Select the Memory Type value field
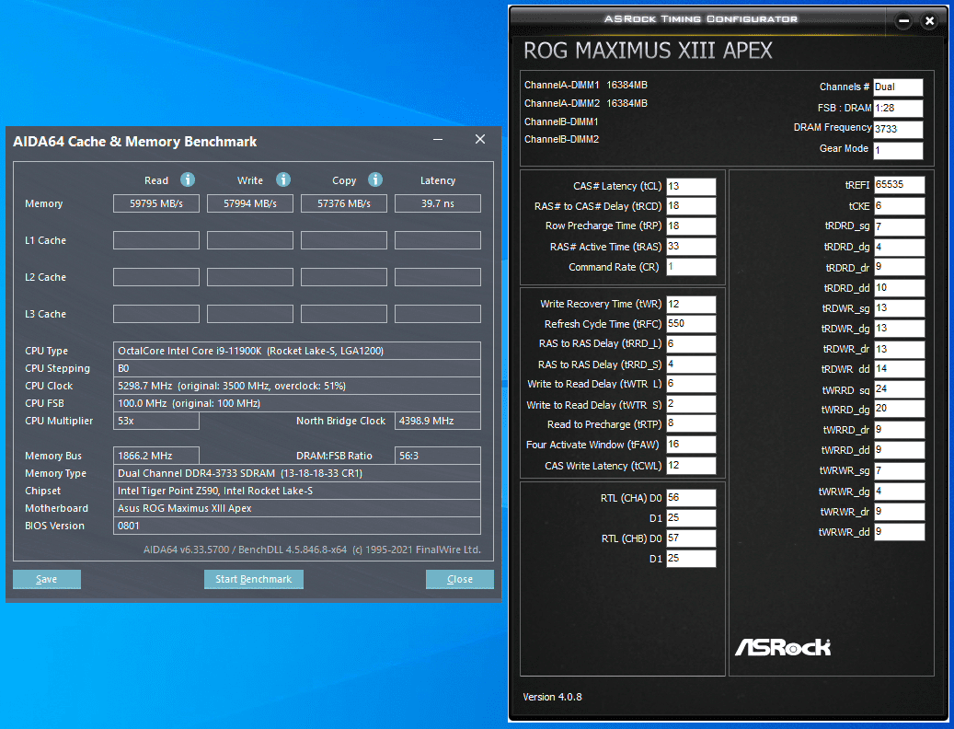954x729 pixels. [x=297, y=473]
